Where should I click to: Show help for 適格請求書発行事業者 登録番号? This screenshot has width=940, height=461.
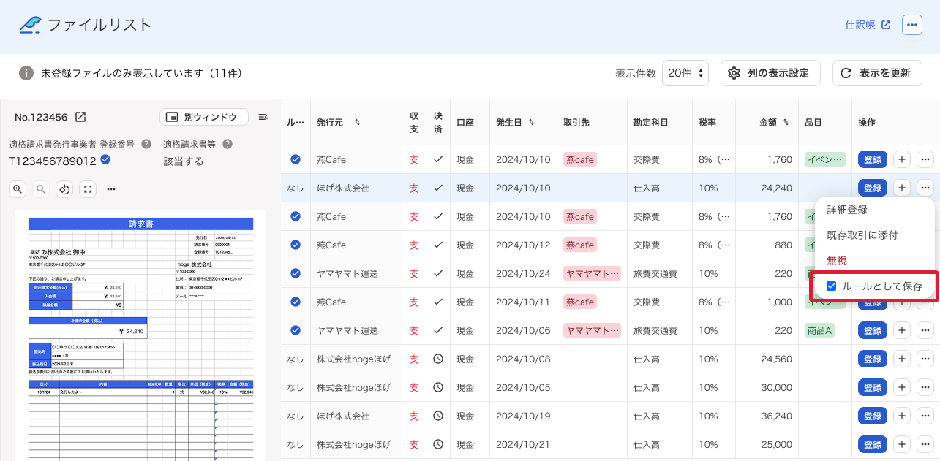146,144
